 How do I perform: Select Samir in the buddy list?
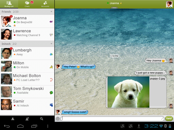27,105
